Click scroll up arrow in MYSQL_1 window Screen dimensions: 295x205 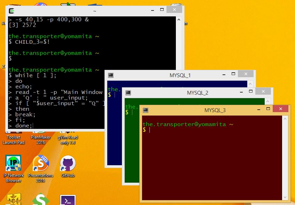250,84
